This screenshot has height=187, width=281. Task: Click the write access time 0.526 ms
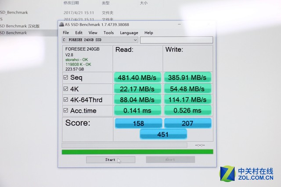point(187,111)
